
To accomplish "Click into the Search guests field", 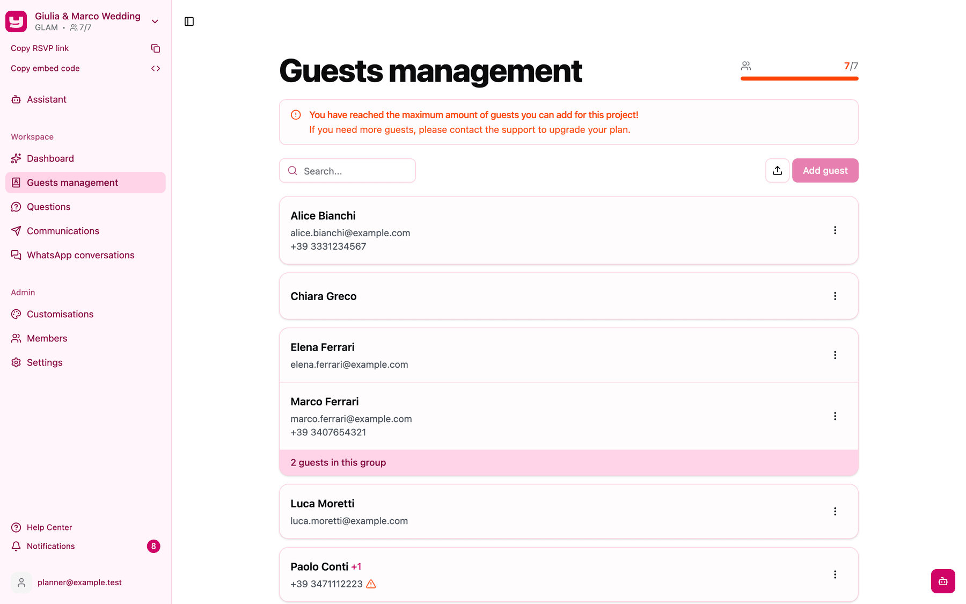I will tap(347, 171).
